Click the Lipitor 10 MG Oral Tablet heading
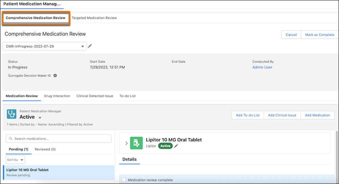Image resolution: width=339 pixels, height=184 pixels. pyautogui.click(x=174, y=140)
